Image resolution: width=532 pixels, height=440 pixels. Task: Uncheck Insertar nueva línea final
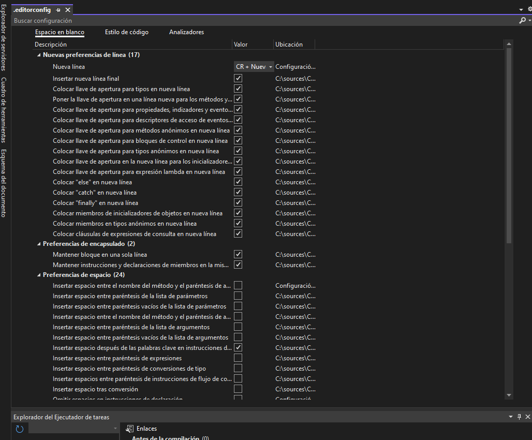238,78
